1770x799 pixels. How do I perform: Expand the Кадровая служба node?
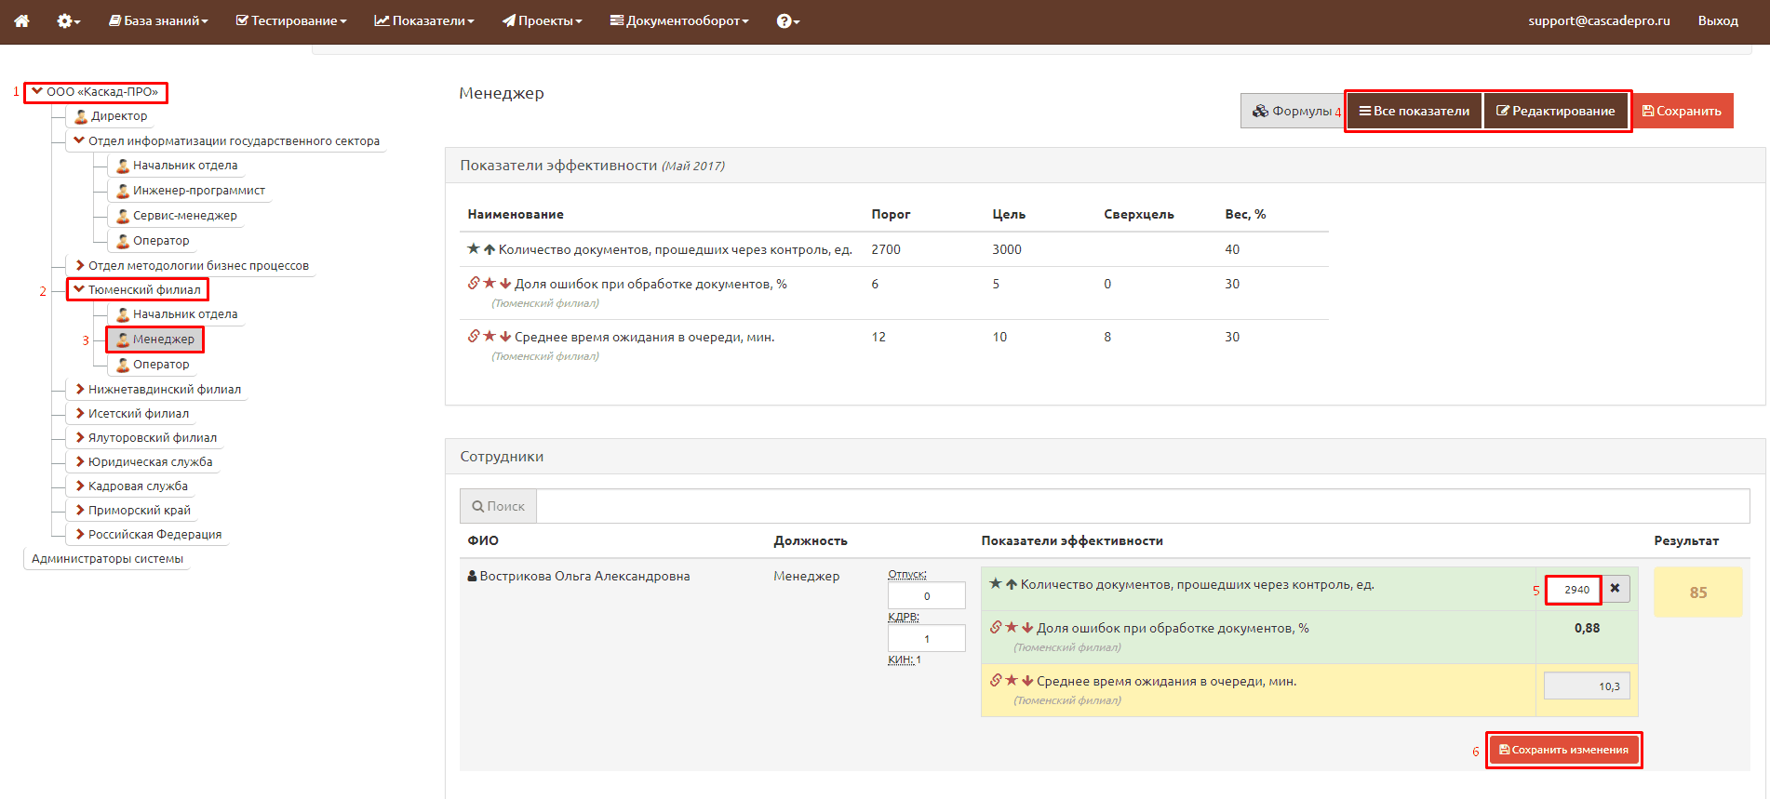pos(79,486)
